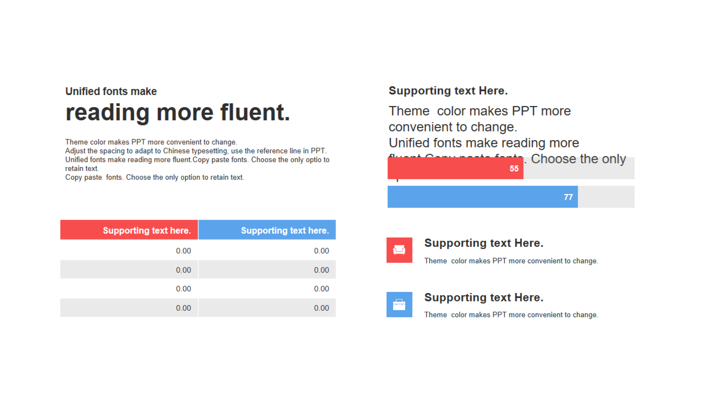Click the body paragraph starting 'Theme color makes PPT'

(197, 159)
